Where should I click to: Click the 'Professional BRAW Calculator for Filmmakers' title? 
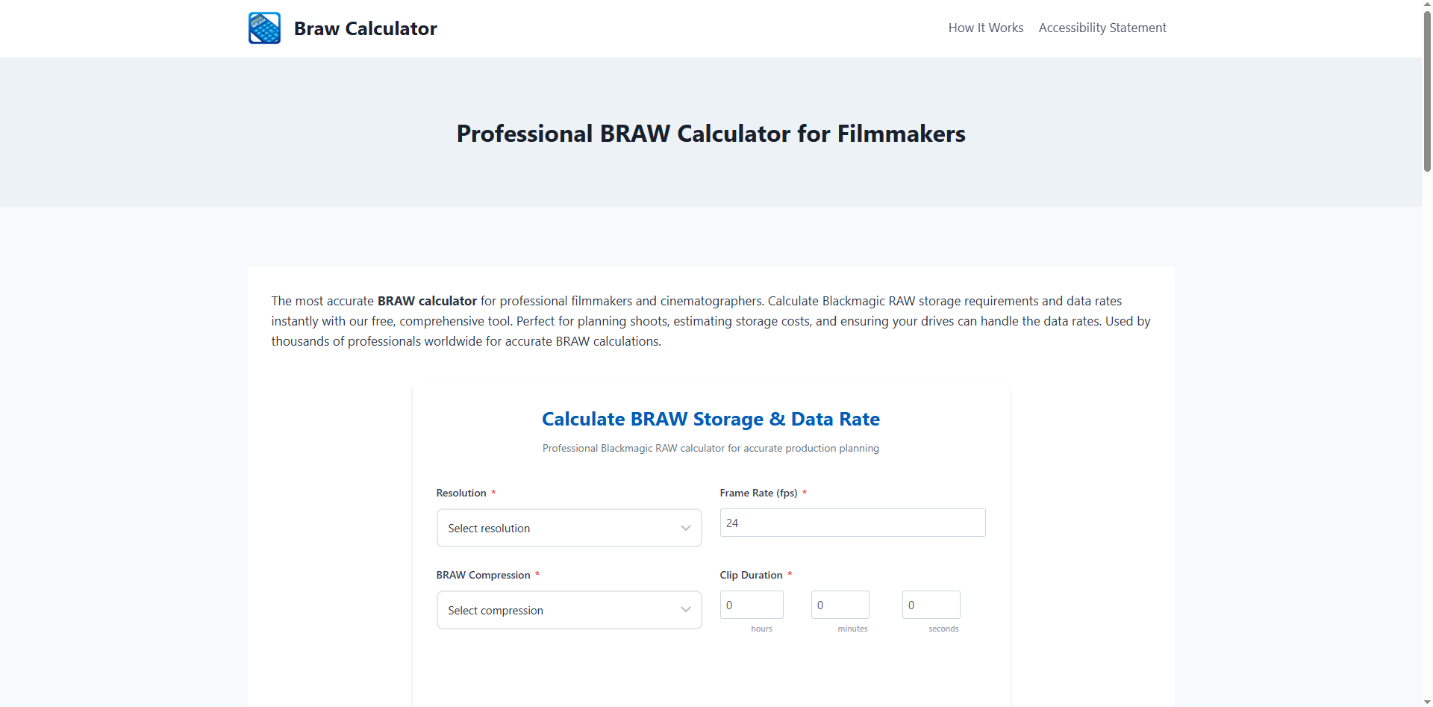coord(711,134)
